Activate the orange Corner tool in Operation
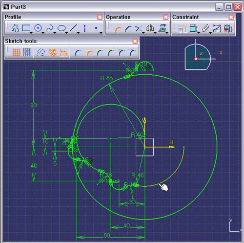The image size is (244, 243). coord(118,30)
